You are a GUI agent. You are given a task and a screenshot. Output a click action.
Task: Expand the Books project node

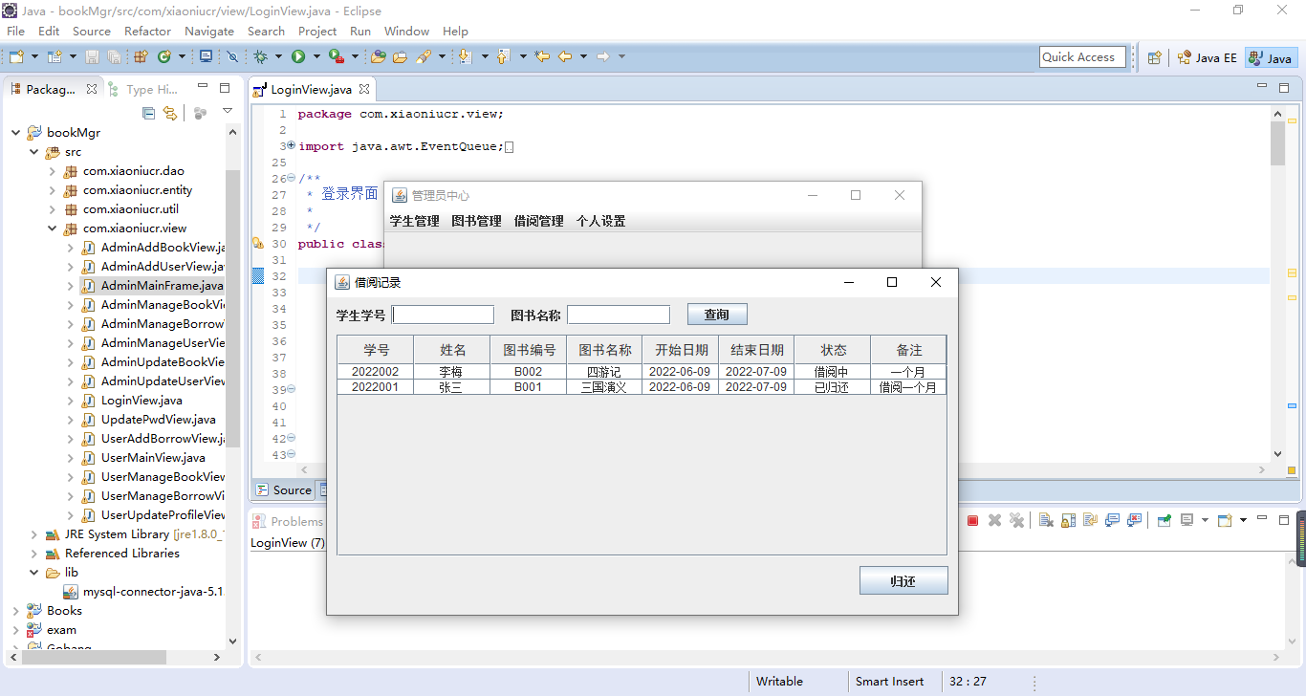pos(15,611)
